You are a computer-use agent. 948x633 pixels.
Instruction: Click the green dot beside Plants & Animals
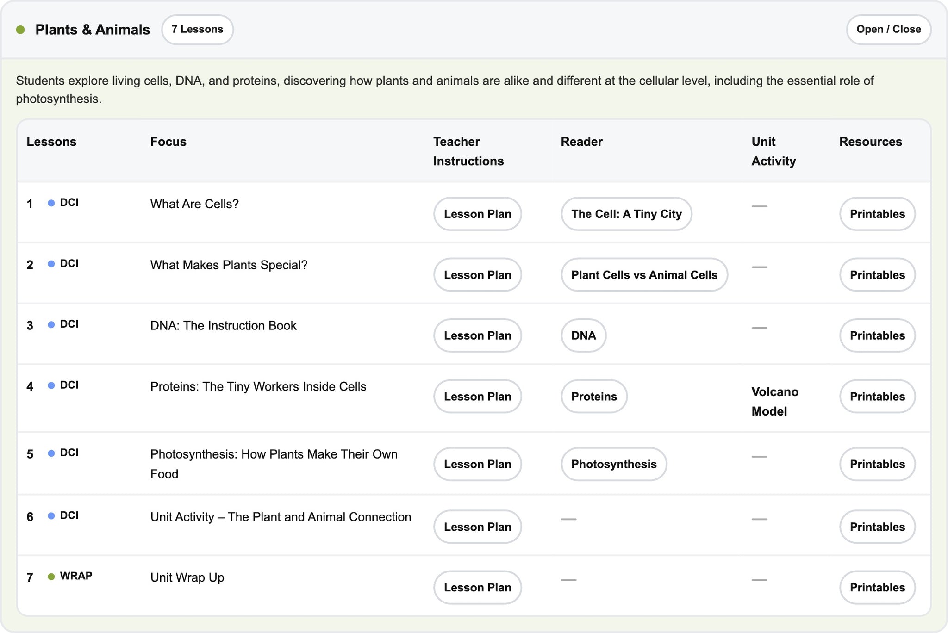(20, 30)
